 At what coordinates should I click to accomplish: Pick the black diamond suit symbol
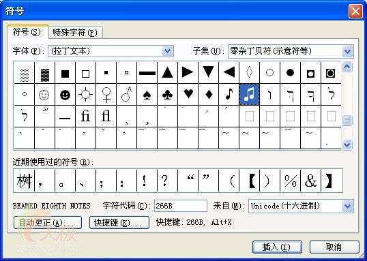pos(209,95)
